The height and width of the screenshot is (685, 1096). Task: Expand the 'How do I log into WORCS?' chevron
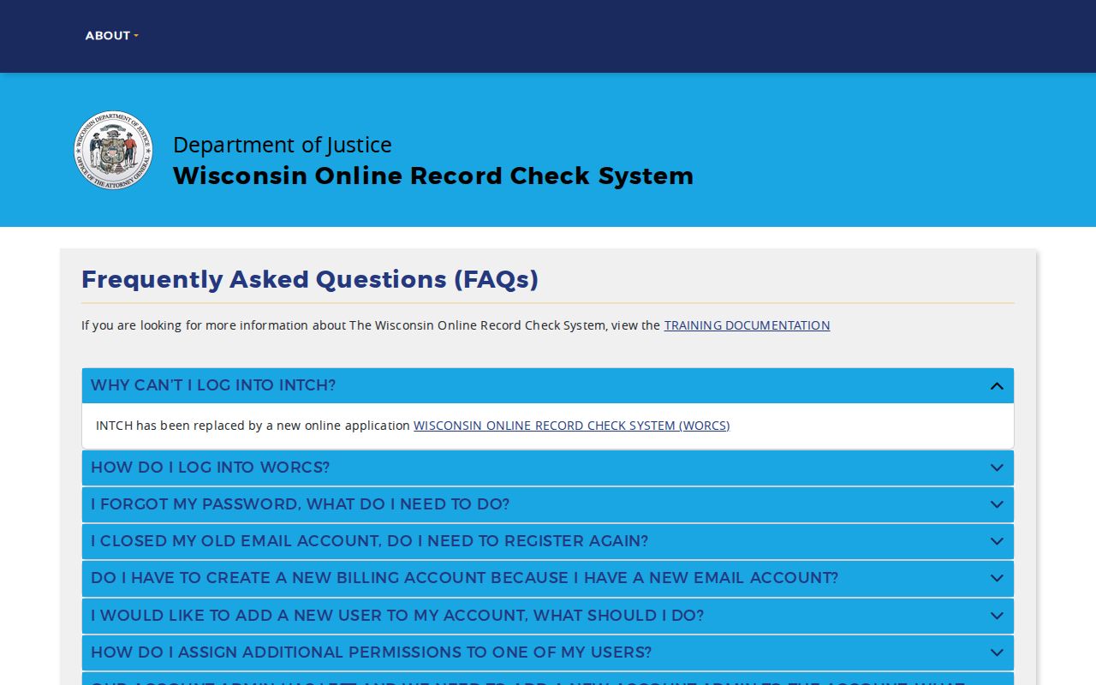(x=997, y=468)
